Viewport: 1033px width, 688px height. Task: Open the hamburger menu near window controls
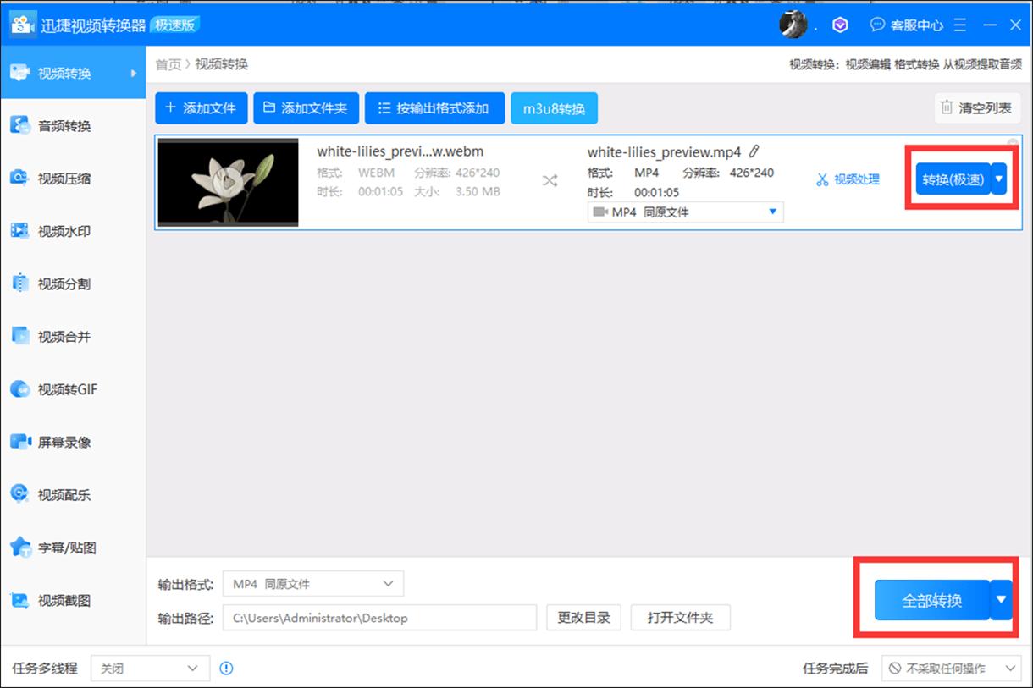click(x=960, y=25)
